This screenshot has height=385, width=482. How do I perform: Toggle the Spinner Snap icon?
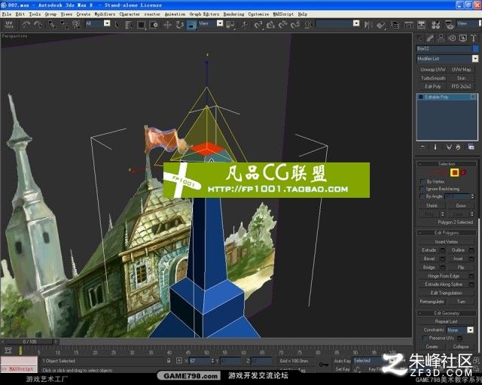click(x=295, y=25)
